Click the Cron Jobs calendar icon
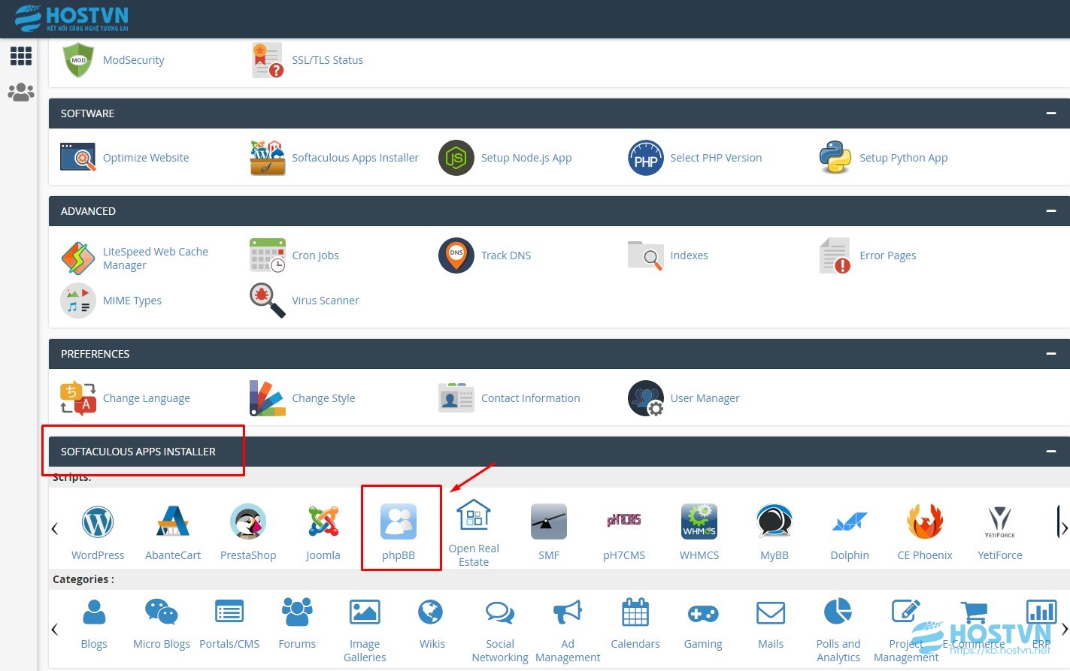The image size is (1070, 671). coord(268,255)
